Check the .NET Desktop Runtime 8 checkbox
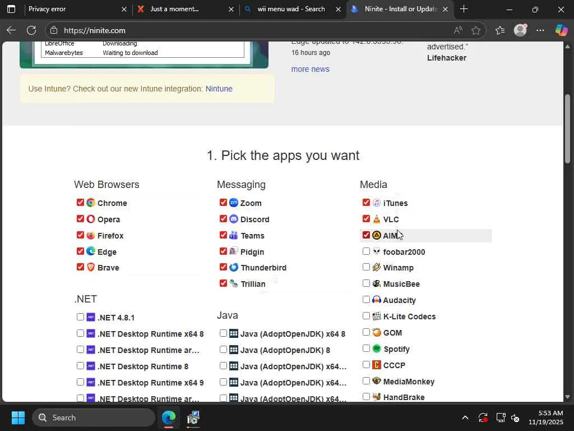574x431 pixels. (80, 365)
